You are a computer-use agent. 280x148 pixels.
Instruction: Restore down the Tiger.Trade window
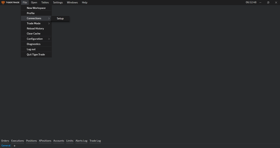click(x=268, y=3)
